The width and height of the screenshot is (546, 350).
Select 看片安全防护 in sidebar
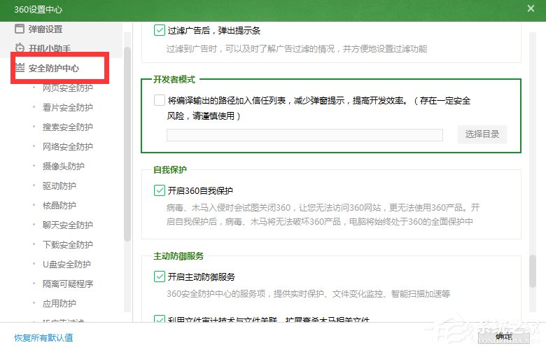tap(67, 108)
